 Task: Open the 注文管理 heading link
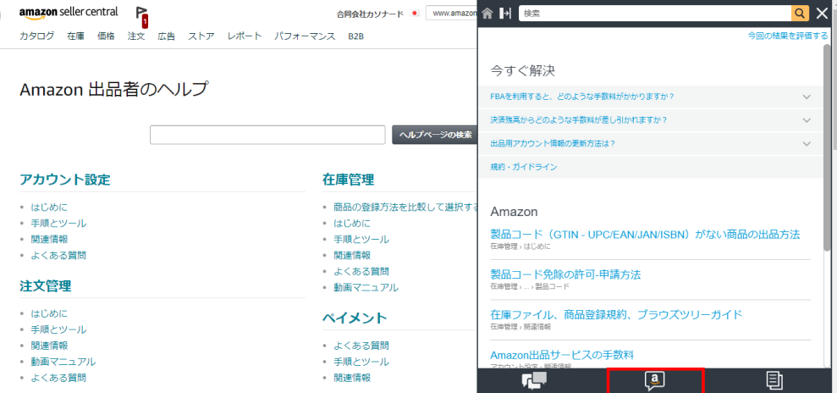tap(46, 285)
